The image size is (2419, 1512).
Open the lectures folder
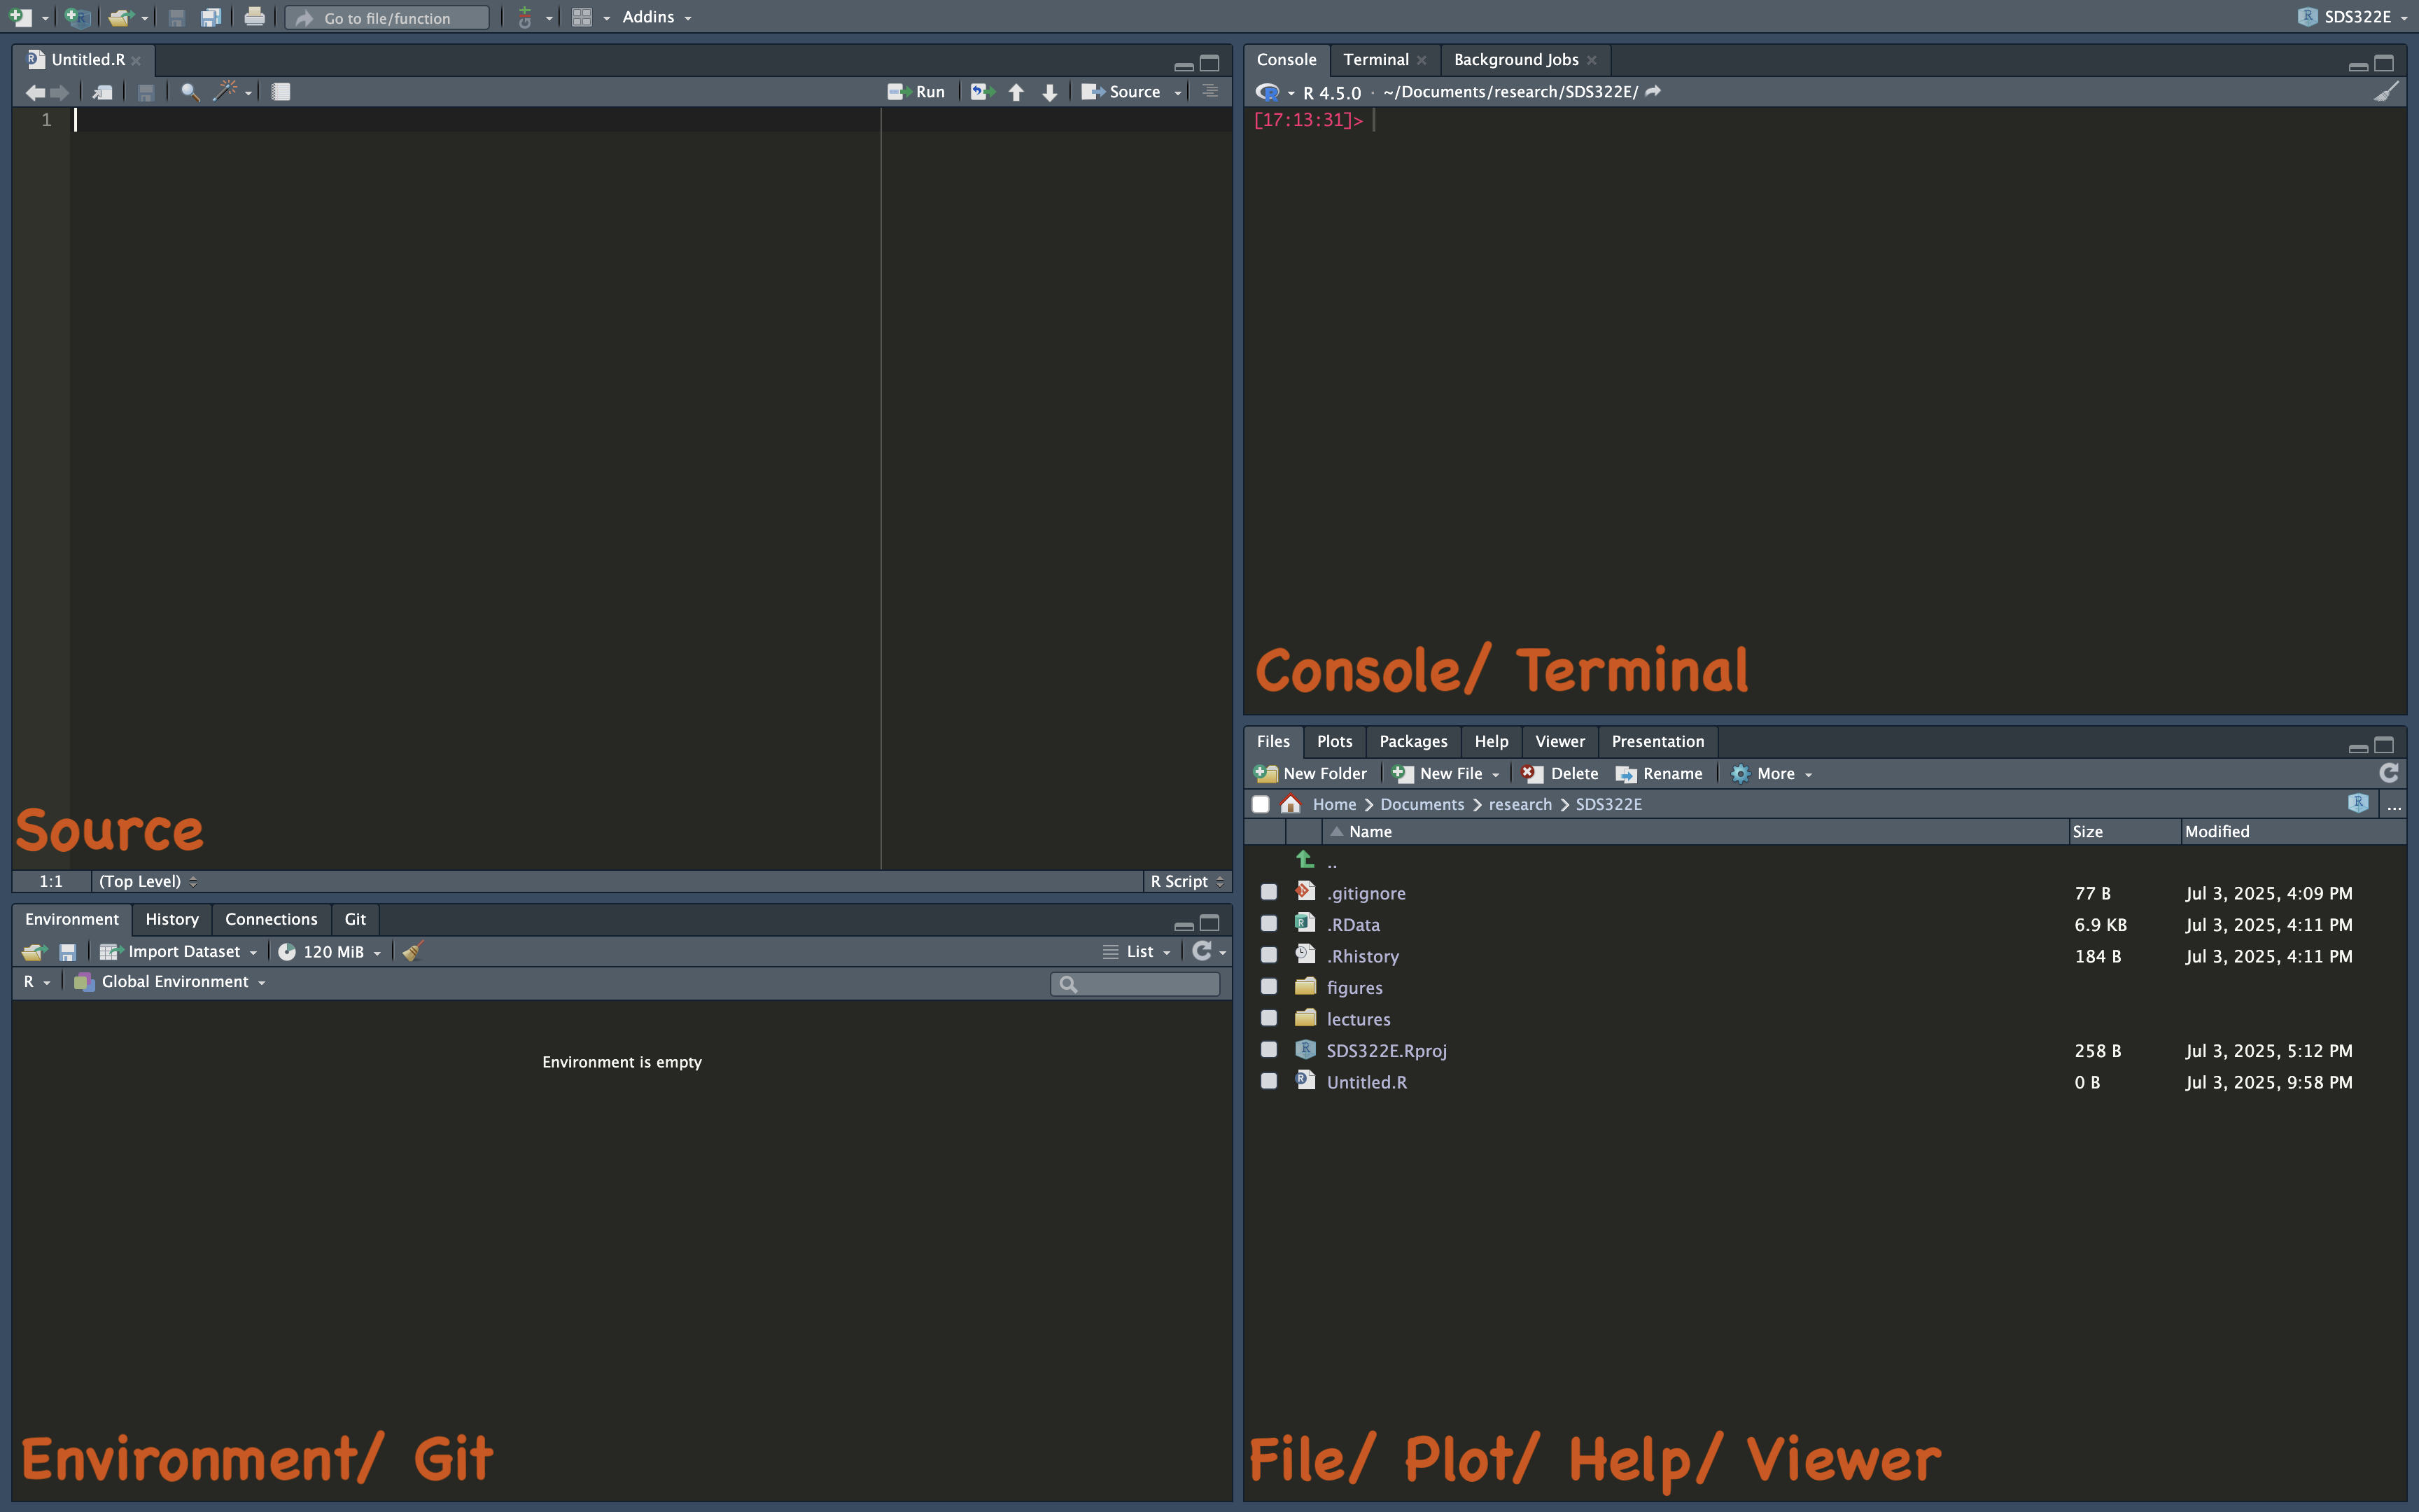click(x=1357, y=1019)
